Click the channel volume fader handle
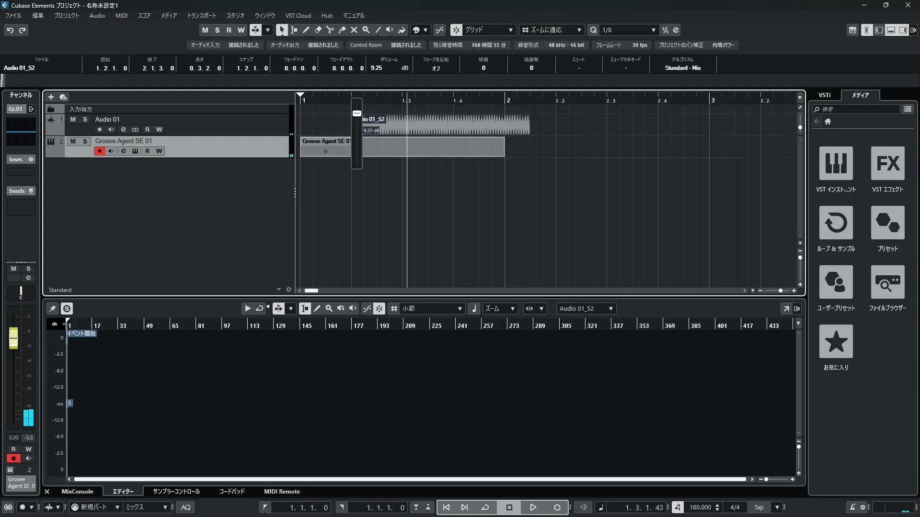This screenshot has height=517, width=920. [x=13, y=338]
